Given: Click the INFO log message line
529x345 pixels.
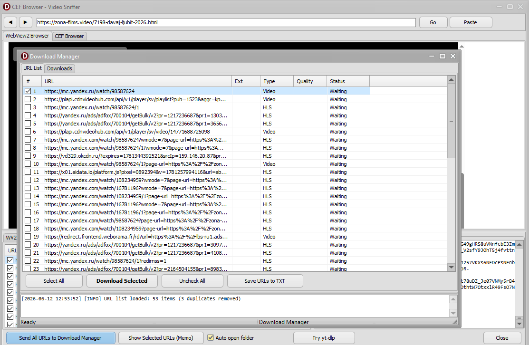Looking at the screenshot, I should [x=131, y=299].
